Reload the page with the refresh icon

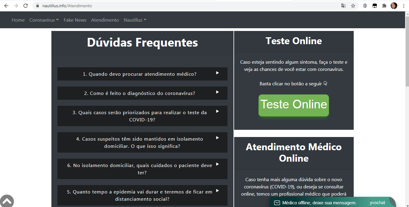[26, 6]
